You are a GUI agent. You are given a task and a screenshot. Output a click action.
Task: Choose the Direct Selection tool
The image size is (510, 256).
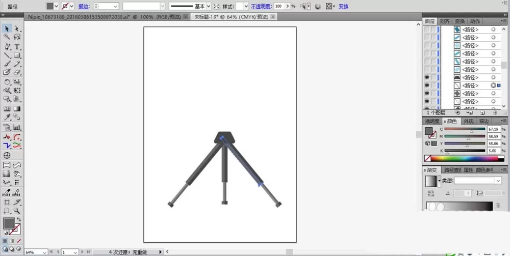(x=17, y=29)
